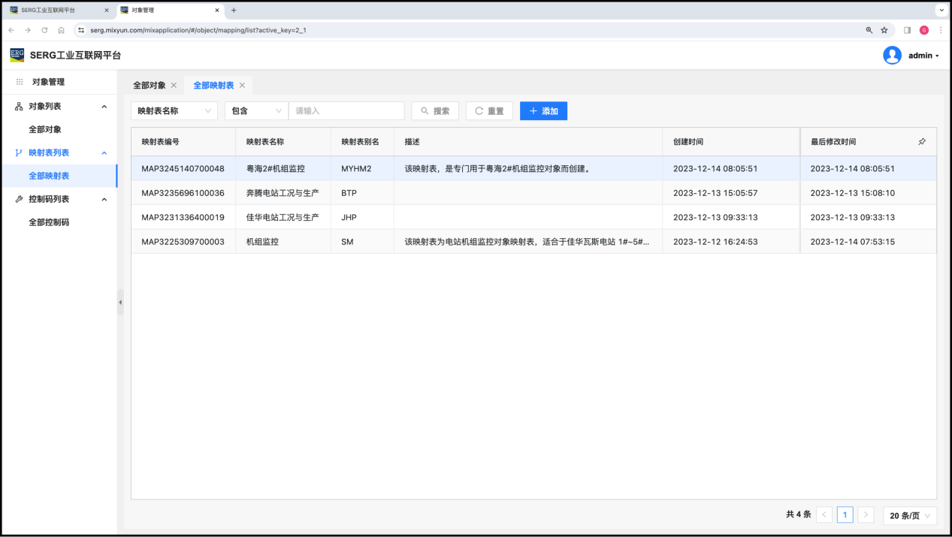This screenshot has height=537, width=952.
Task: Zoom using the address bar magnifier icon
Action: (x=869, y=30)
